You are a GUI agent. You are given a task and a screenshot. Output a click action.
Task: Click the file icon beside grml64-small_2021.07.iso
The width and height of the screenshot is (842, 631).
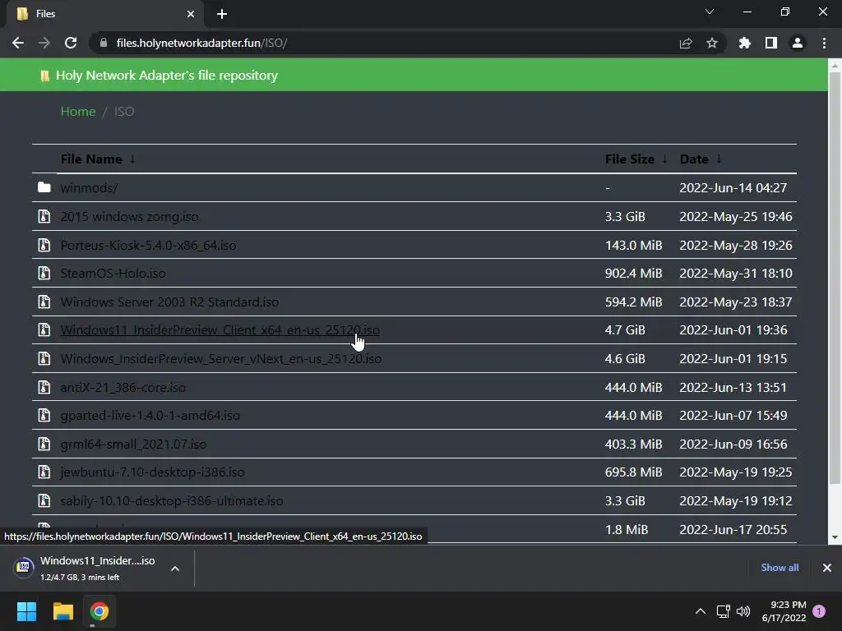pos(44,444)
